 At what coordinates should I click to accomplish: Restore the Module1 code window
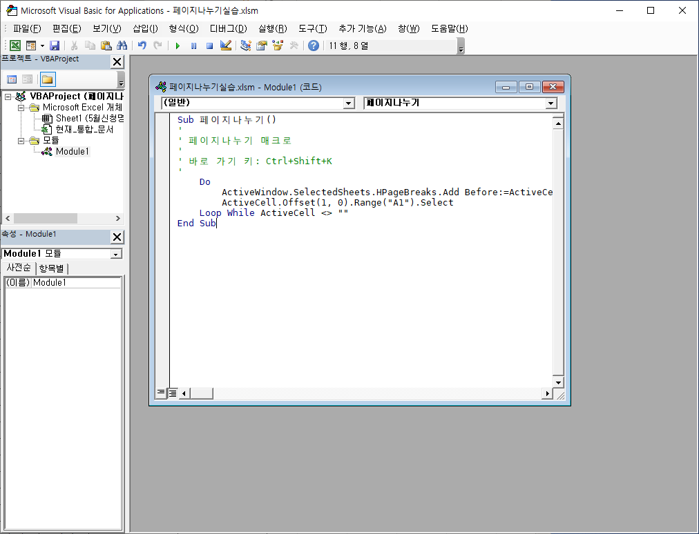529,87
